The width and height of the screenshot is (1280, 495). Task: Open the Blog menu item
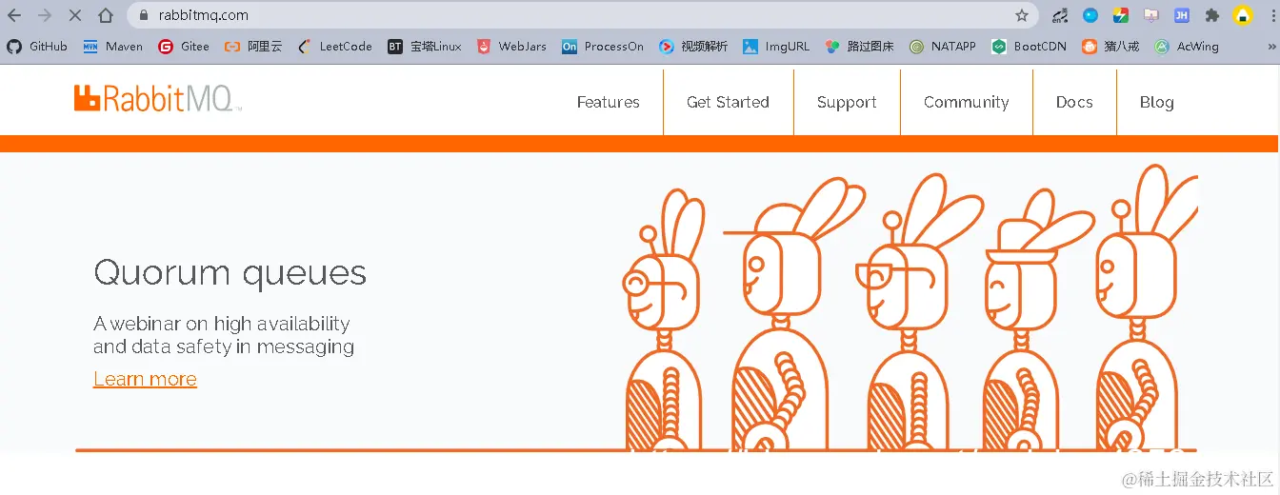tap(1156, 102)
